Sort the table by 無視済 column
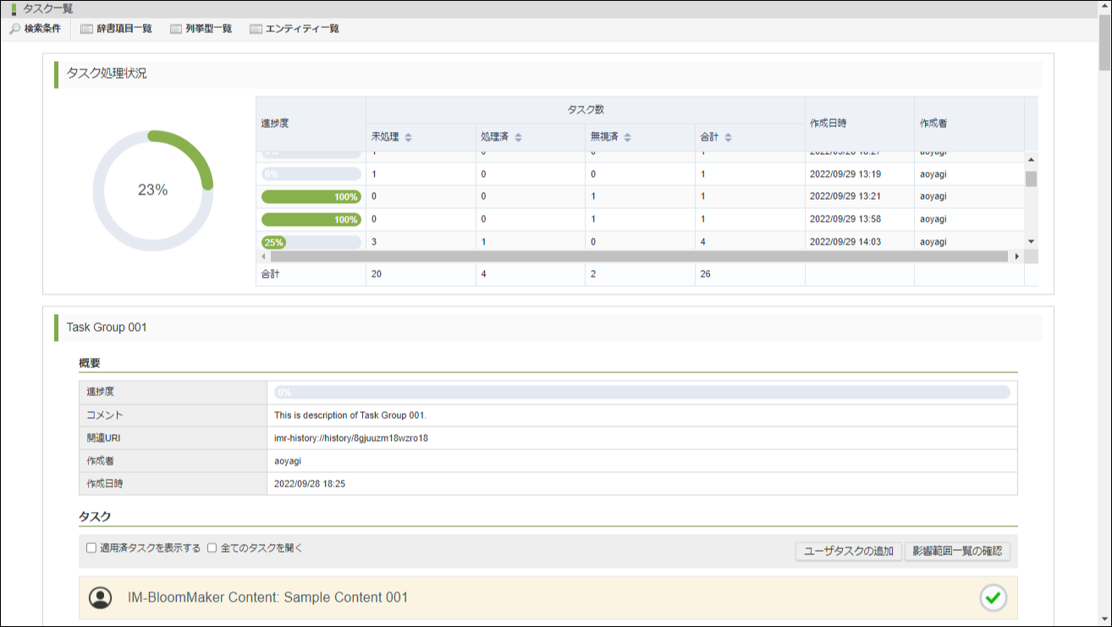 (x=628, y=137)
